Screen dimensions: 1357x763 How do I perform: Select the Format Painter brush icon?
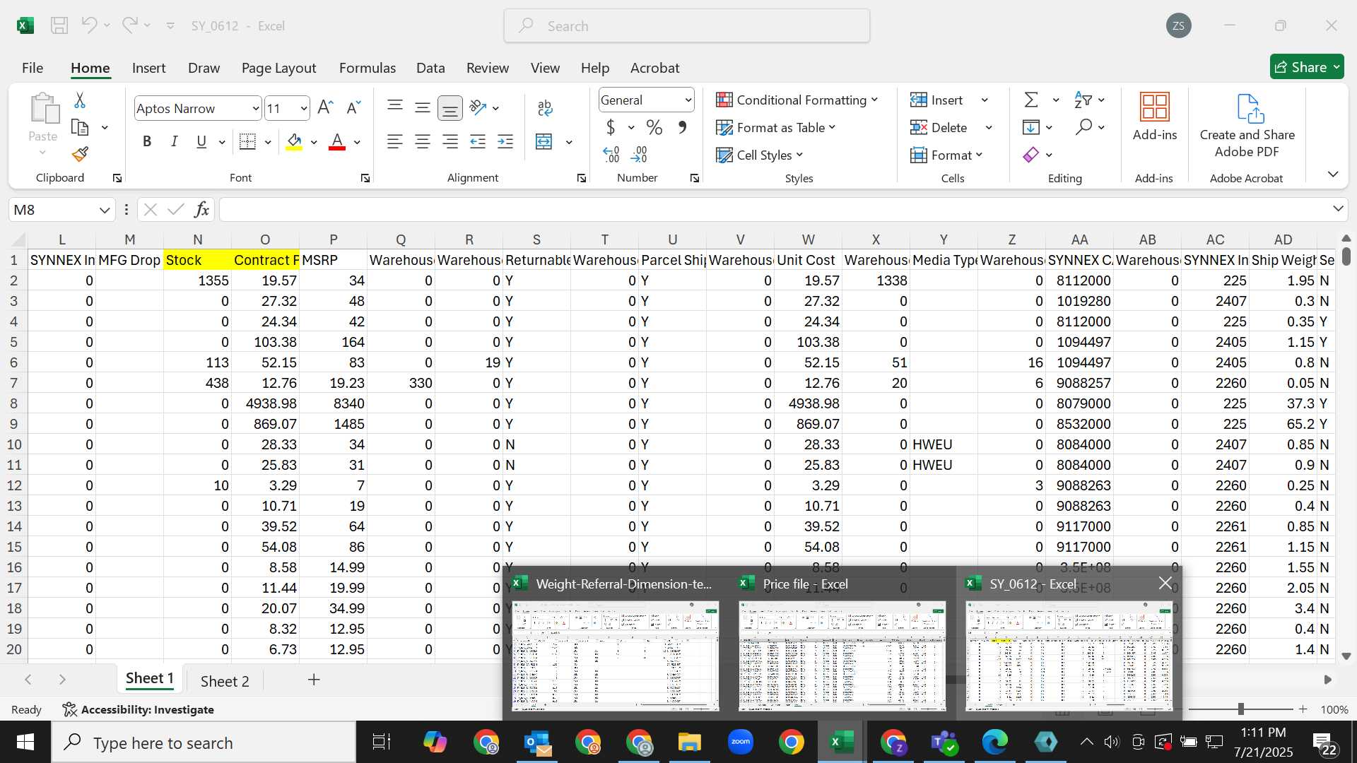click(80, 153)
